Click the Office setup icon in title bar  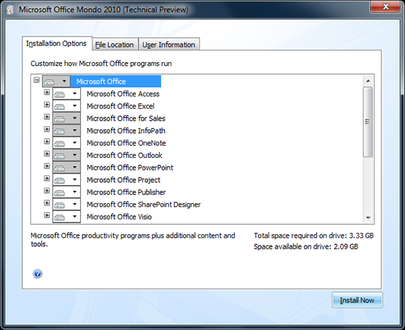click(x=10, y=10)
